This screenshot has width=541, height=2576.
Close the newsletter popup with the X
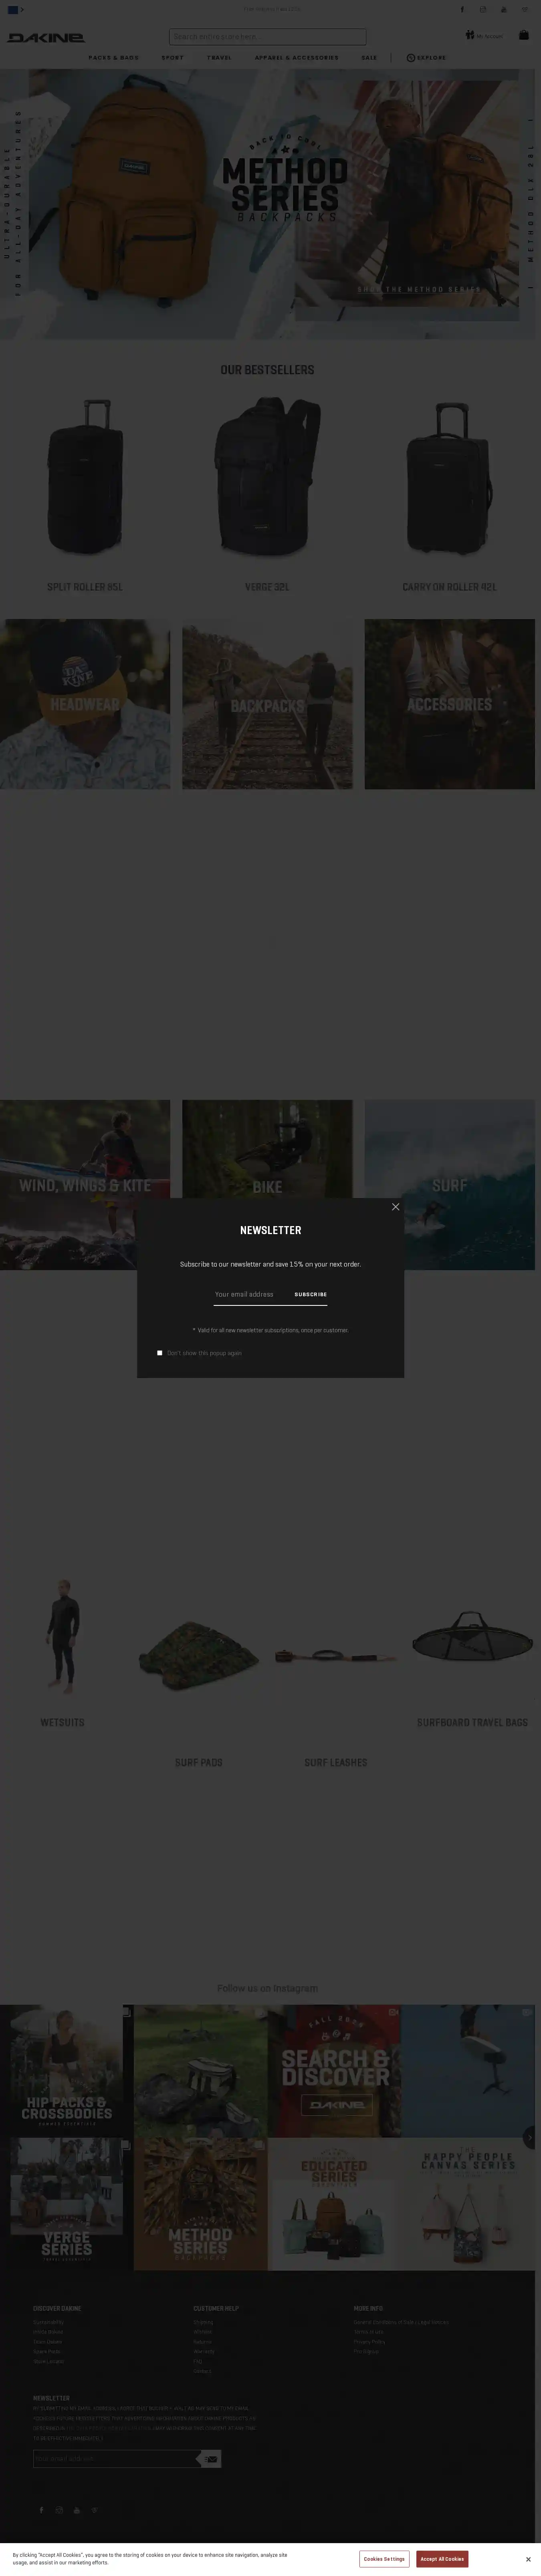coord(395,1207)
